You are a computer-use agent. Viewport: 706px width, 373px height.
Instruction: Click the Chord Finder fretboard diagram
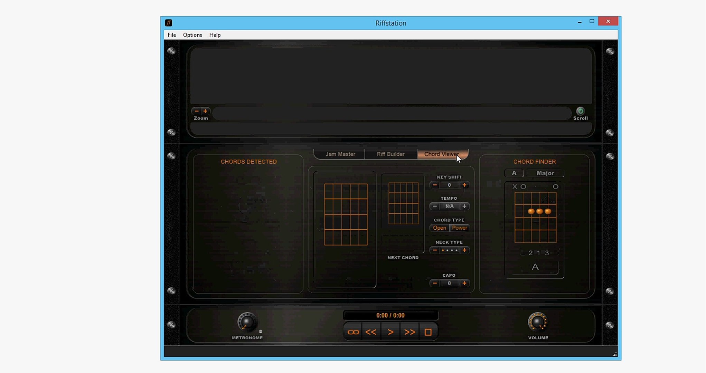click(535, 218)
